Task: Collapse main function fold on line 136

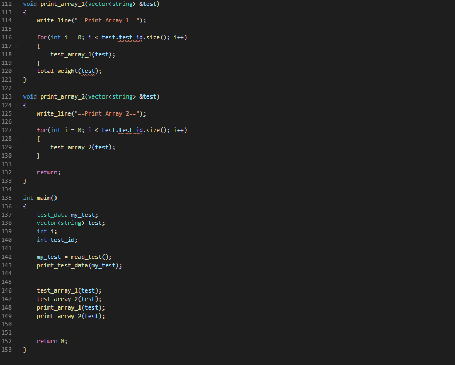Action: [x=18, y=206]
